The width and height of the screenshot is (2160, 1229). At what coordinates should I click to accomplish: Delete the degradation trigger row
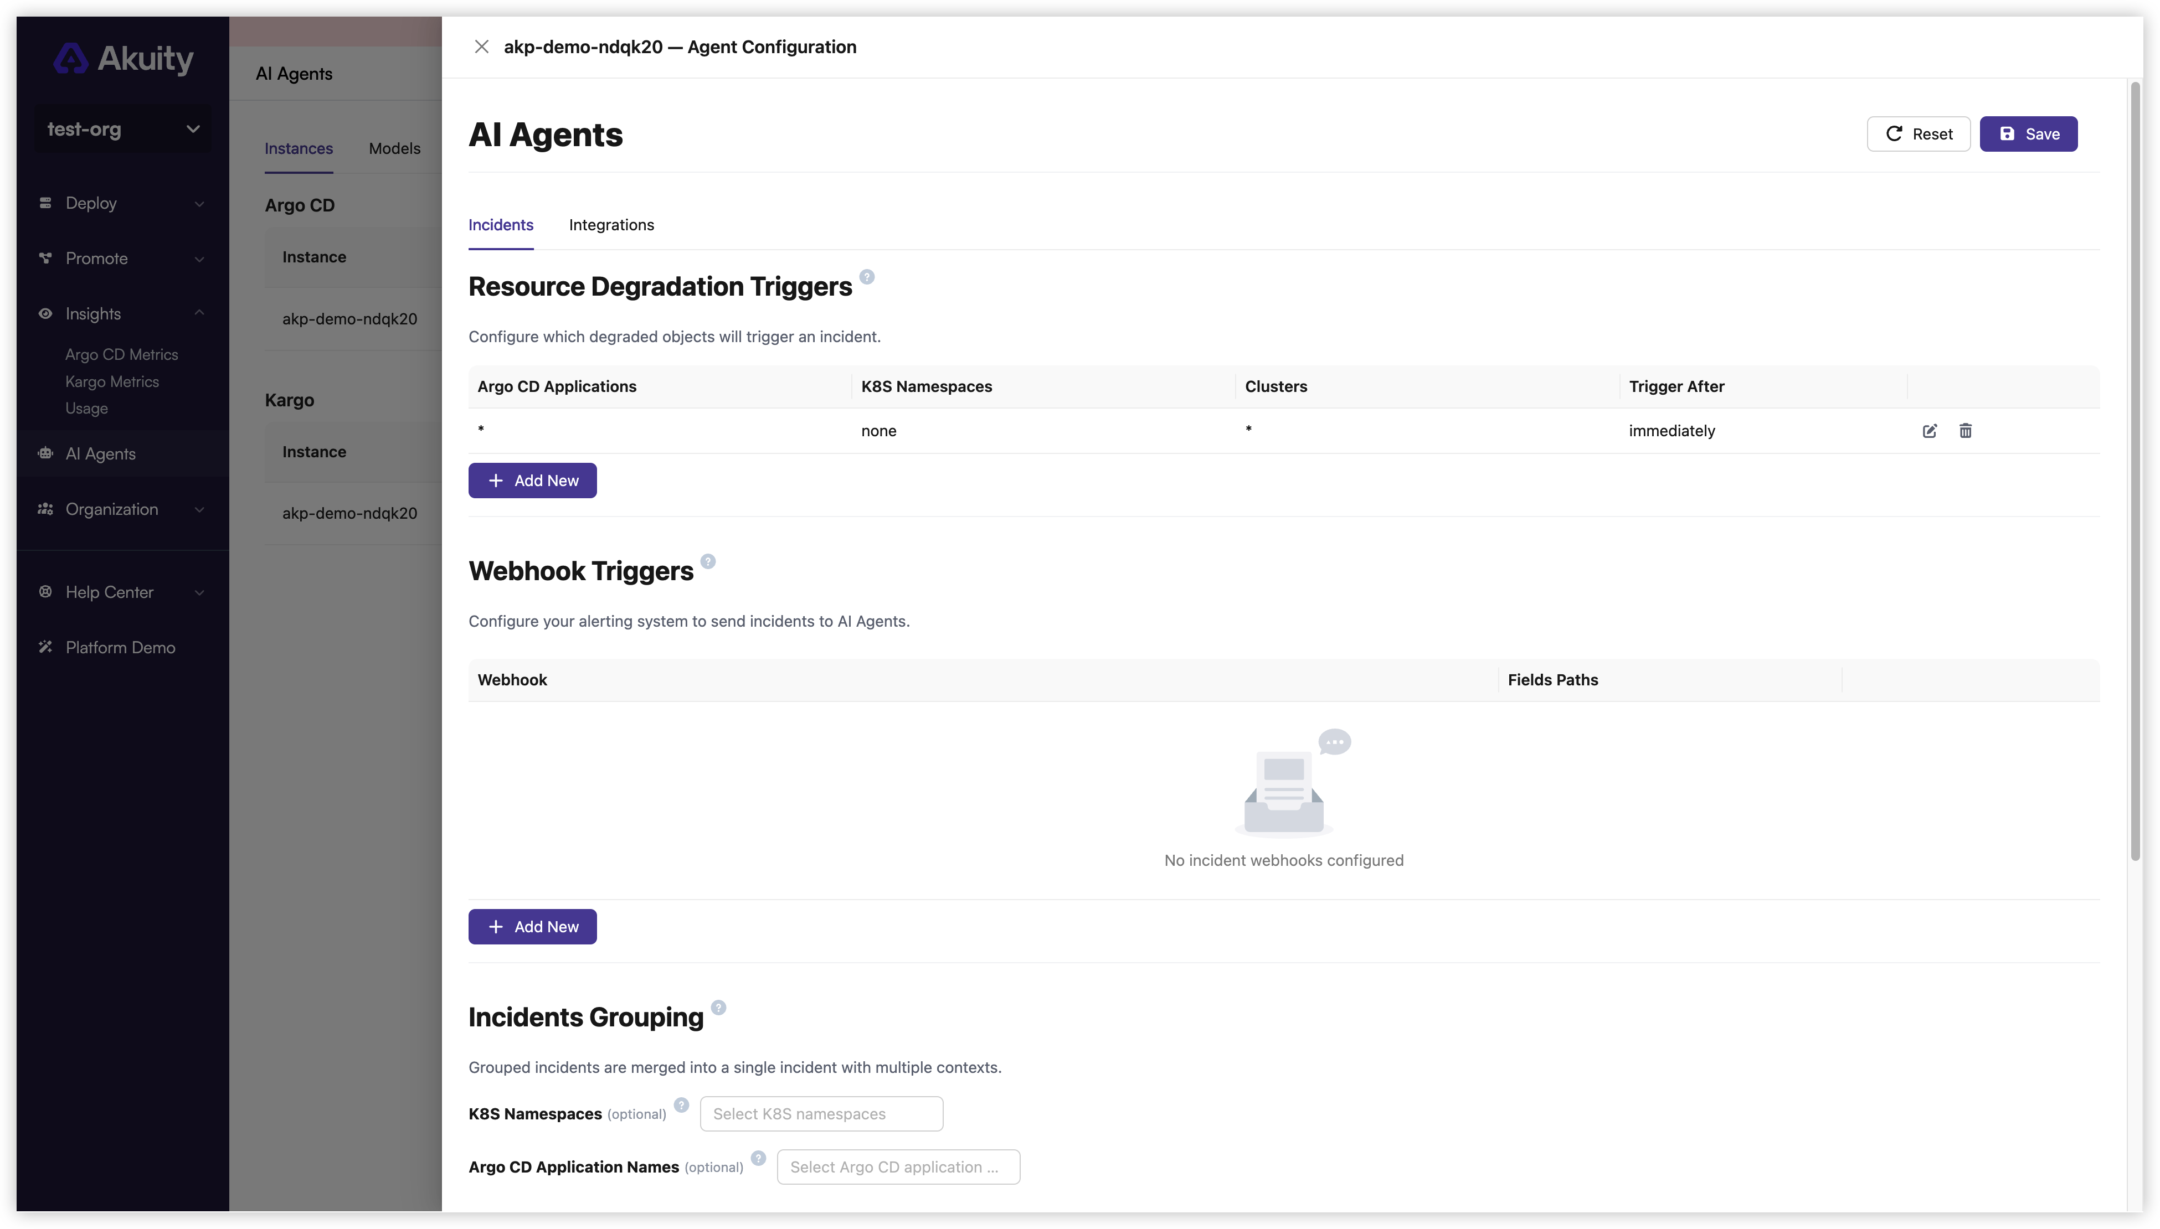coord(1966,431)
